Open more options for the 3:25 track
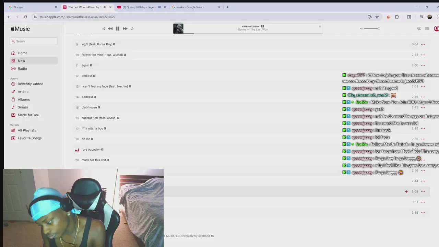The width and height of the screenshot is (439, 247). tap(423, 128)
